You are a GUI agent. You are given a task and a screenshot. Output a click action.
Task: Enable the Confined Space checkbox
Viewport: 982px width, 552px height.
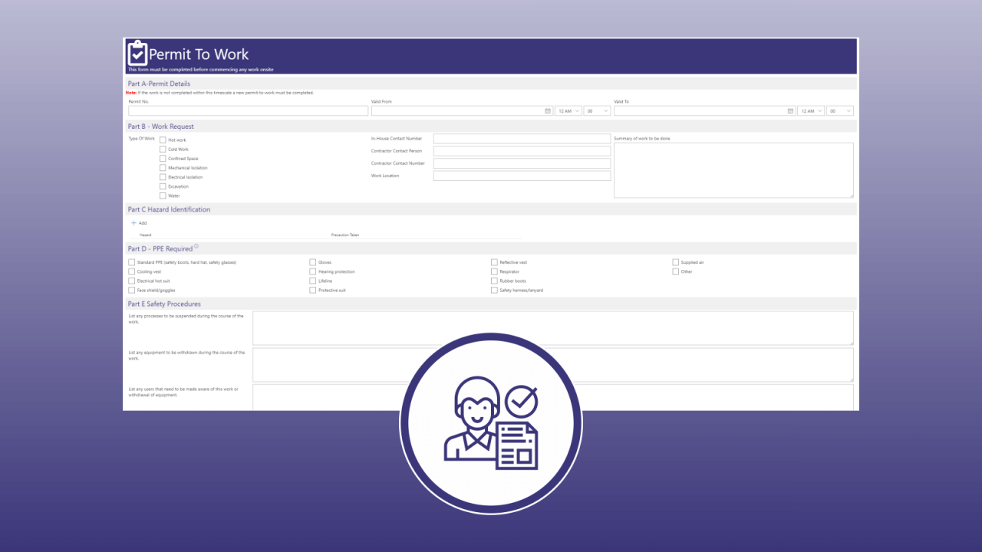click(163, 159)
